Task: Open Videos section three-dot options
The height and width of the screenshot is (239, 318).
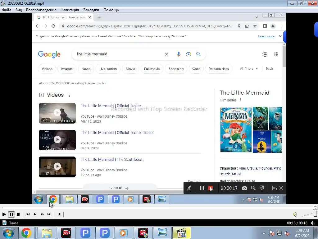Action: point(69,95)
